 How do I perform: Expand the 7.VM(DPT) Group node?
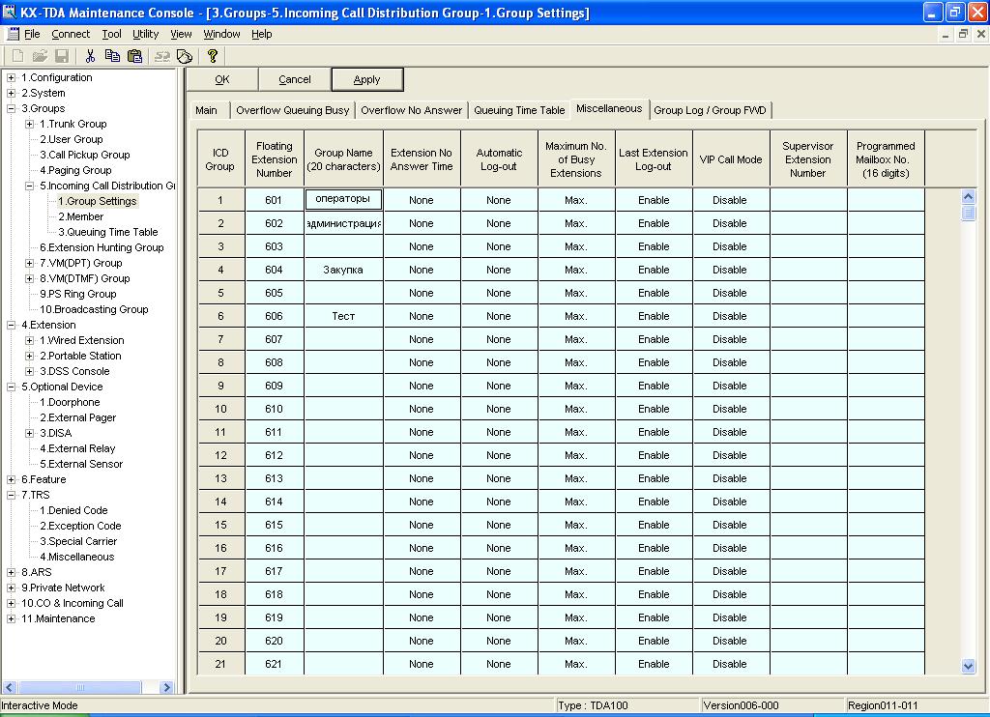point(29,263)
